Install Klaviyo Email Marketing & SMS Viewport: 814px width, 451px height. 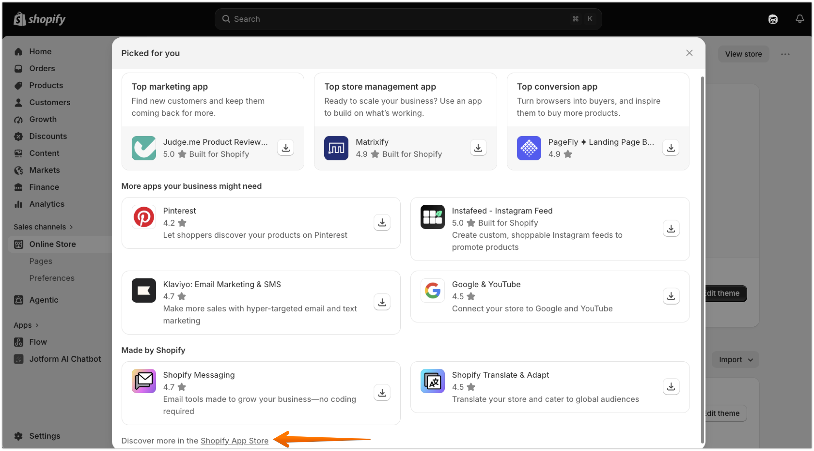pyautogui.click(x=382, y=302)
